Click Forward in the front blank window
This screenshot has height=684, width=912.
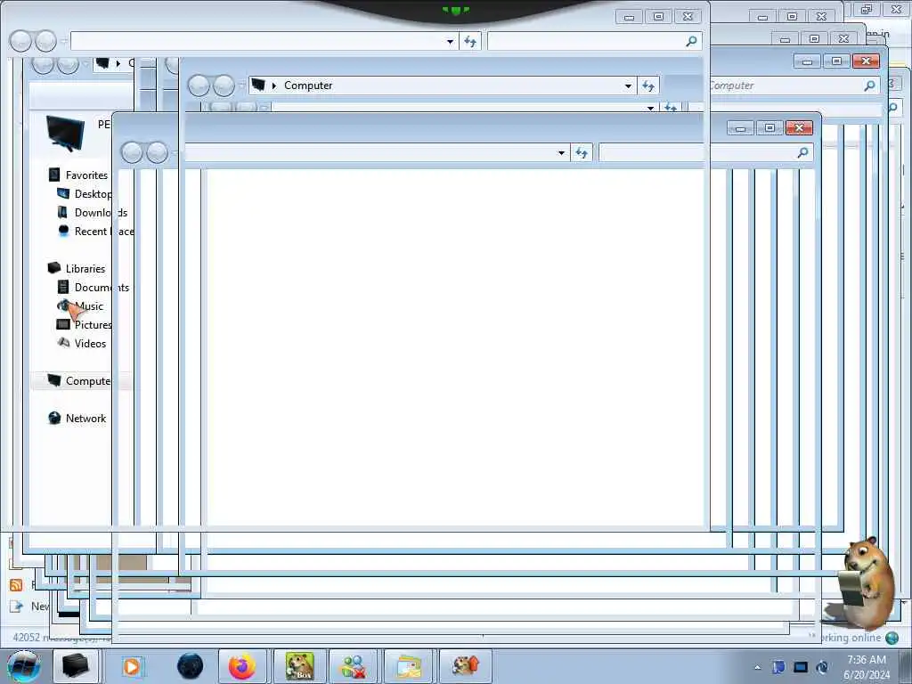(x=157, y=153)
